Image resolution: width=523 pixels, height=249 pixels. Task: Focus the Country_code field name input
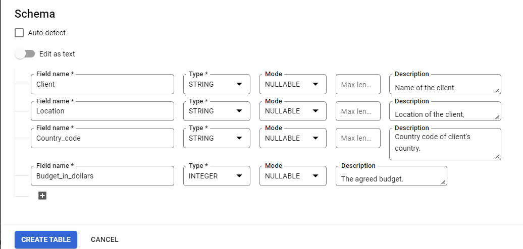pyautogui.click(x=102, y=138)
